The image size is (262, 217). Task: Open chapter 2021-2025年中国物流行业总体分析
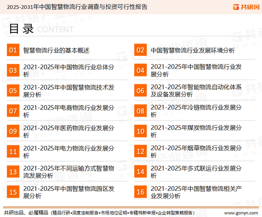pos(69,70)
